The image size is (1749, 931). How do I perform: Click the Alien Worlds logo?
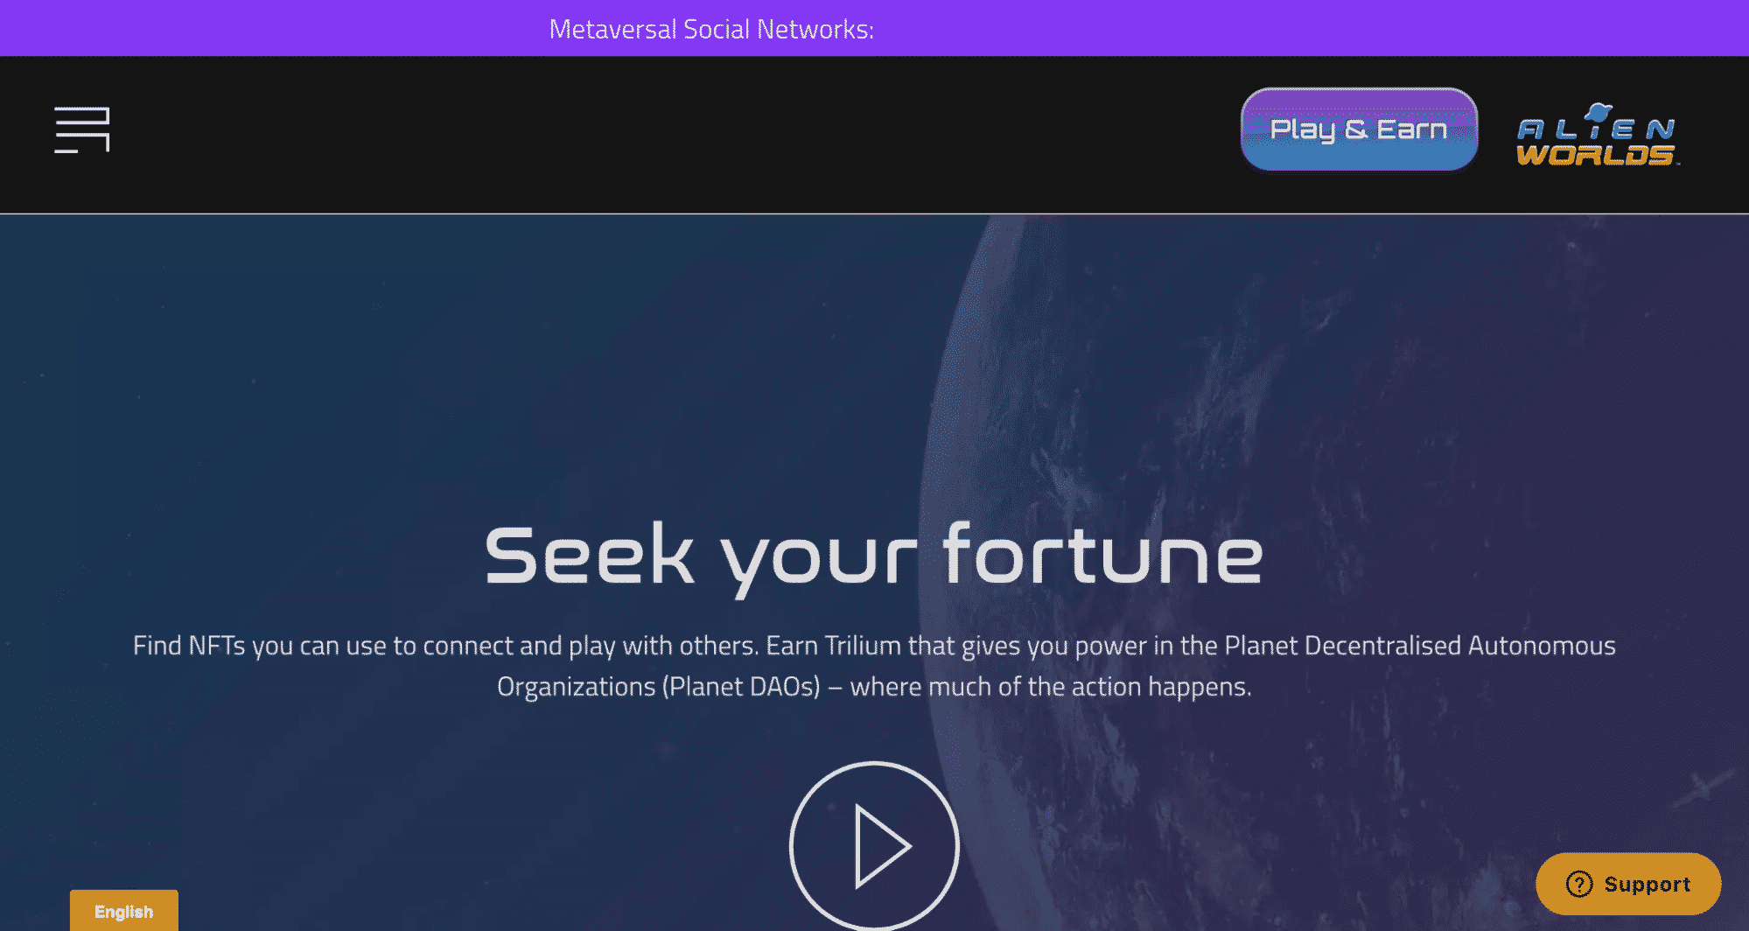[x=1597, y=134]
